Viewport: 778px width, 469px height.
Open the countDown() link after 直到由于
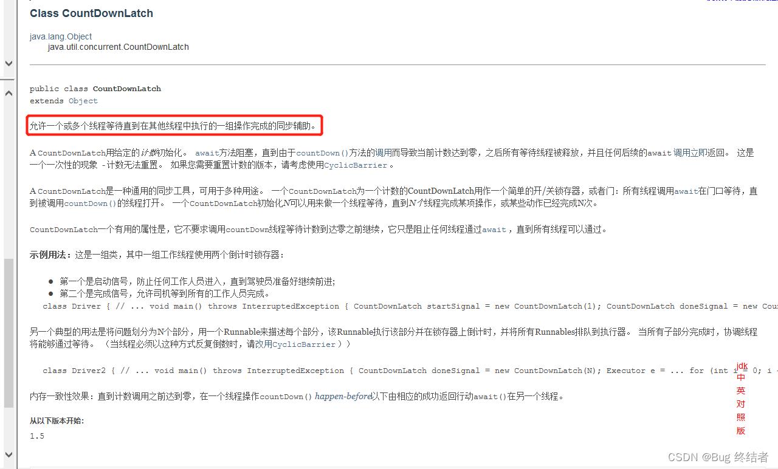pos(322,153)
